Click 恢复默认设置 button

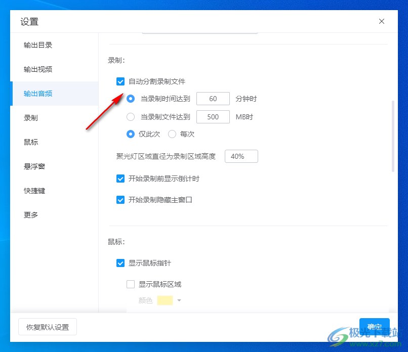(x=48, y=327)
